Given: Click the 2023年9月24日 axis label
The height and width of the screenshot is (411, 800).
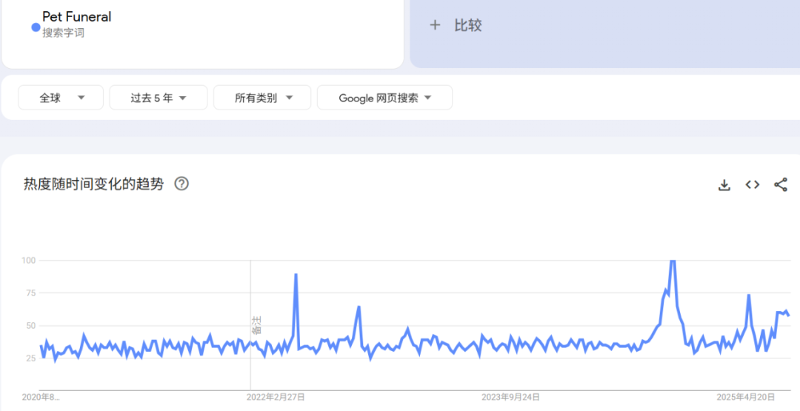Looking at the screenshot, I should (x=510, y=397).
